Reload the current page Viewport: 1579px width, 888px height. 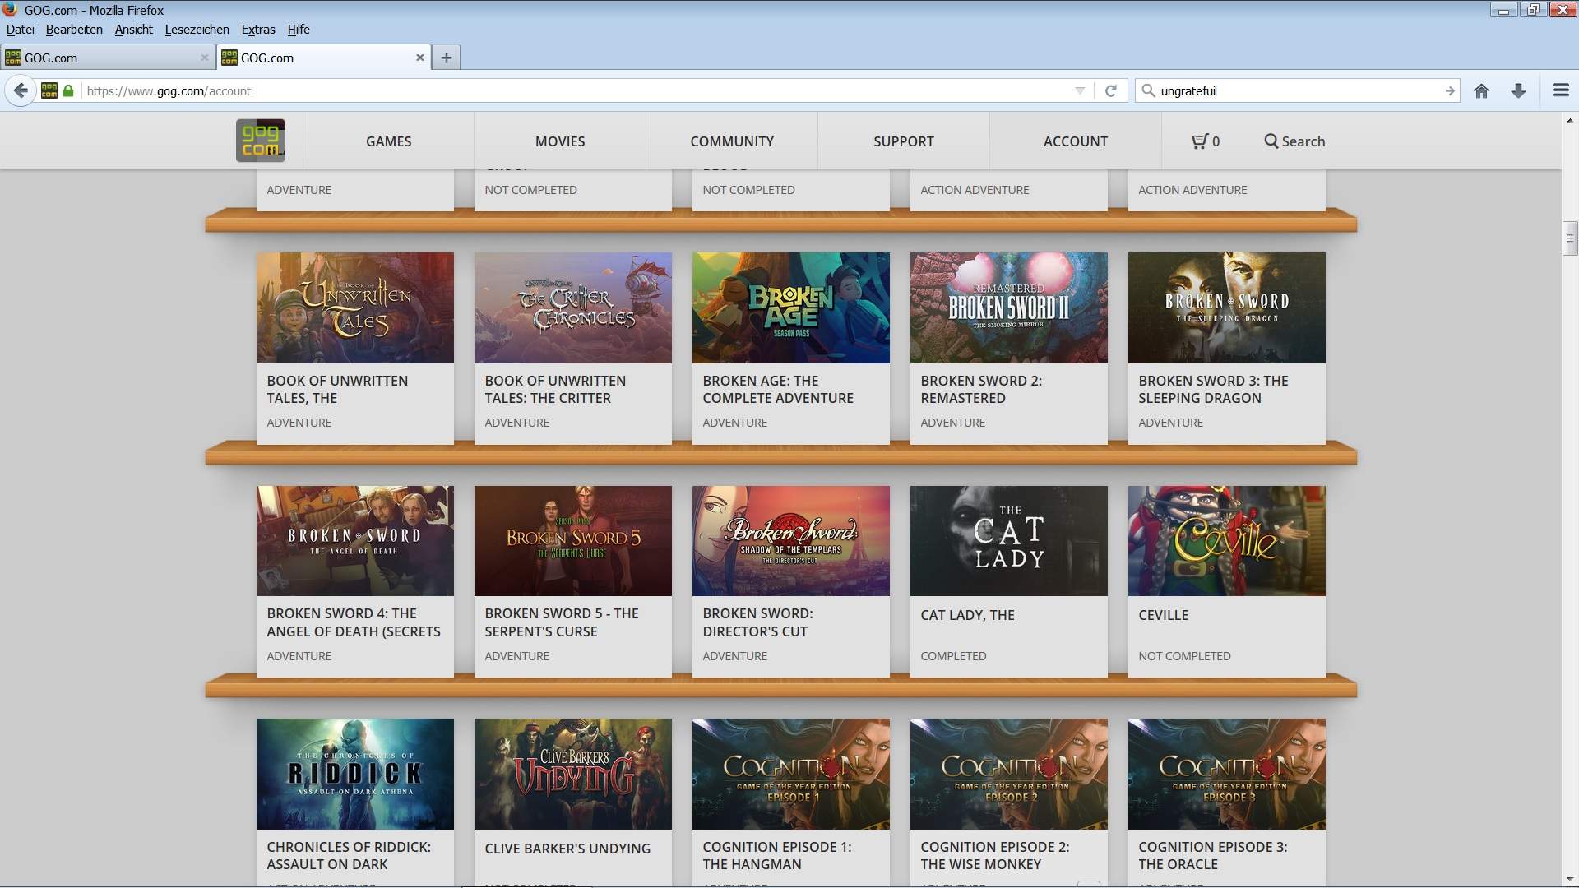[x=1110, y=90]
